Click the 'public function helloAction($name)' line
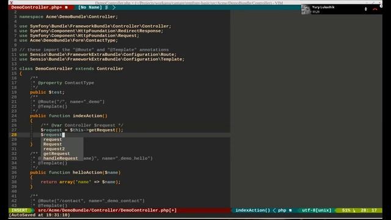391x220 pixels. click(75, 172)
